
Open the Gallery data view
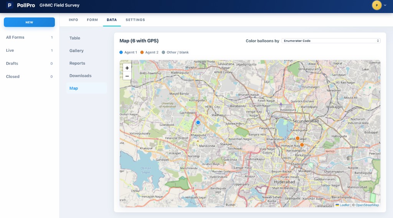[86, 51]
